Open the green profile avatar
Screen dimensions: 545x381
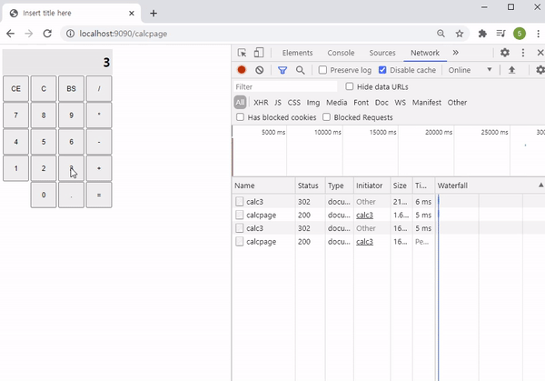click(520, 34)
